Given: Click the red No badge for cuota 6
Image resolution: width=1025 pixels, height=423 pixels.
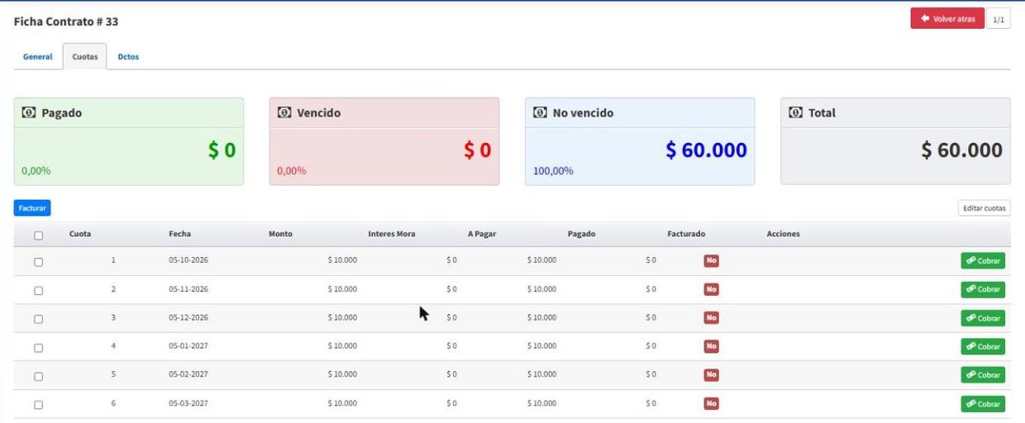Looking at the screenshot, I should pyautogui.click(x=711, y=403).
